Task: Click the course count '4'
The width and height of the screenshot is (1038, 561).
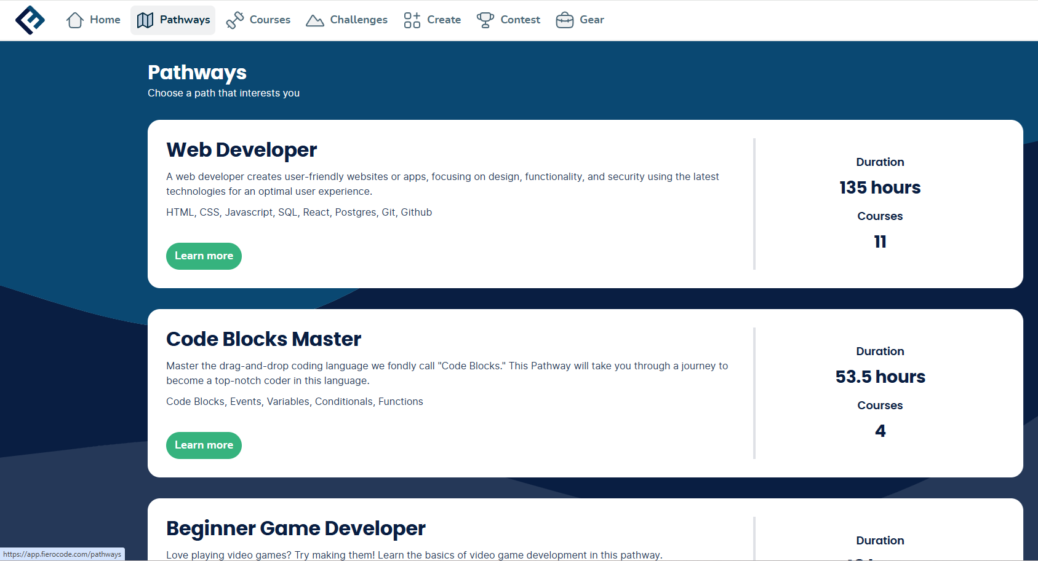Action: point(880,431)
